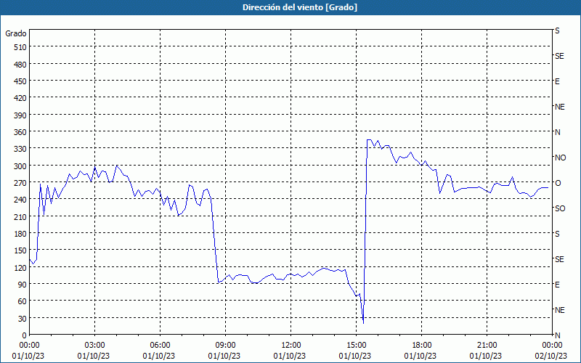Screen dimensions: 581x363
Task: Click the 510 value on the left axis
Action: point(21,47)
